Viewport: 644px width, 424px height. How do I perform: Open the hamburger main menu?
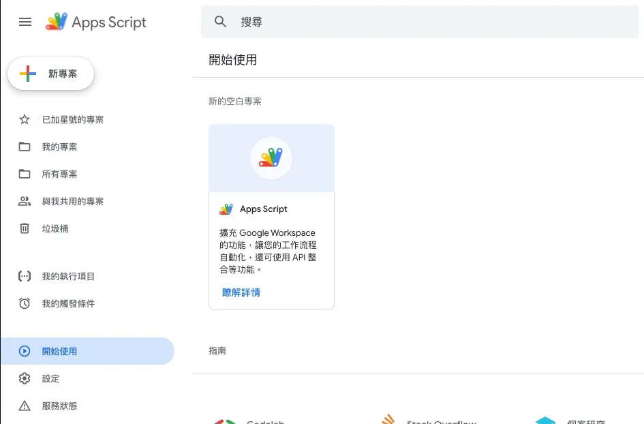25,22
